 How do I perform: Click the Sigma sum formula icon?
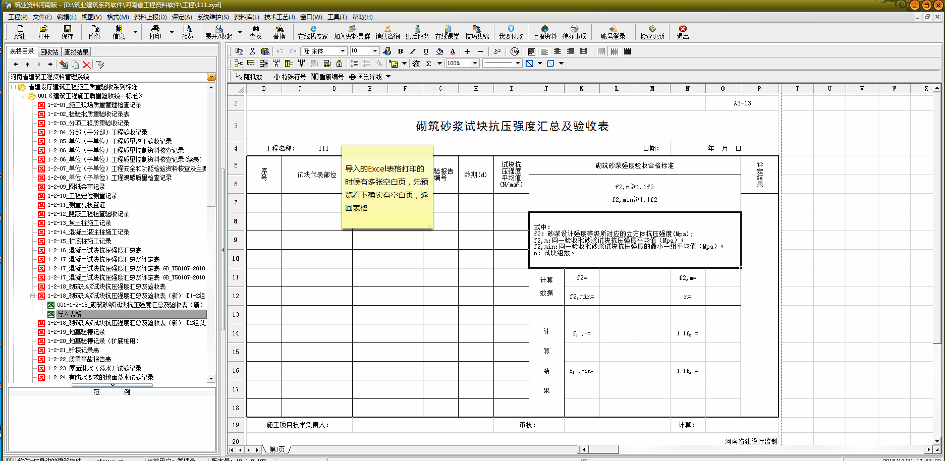(x=428, y=64)
